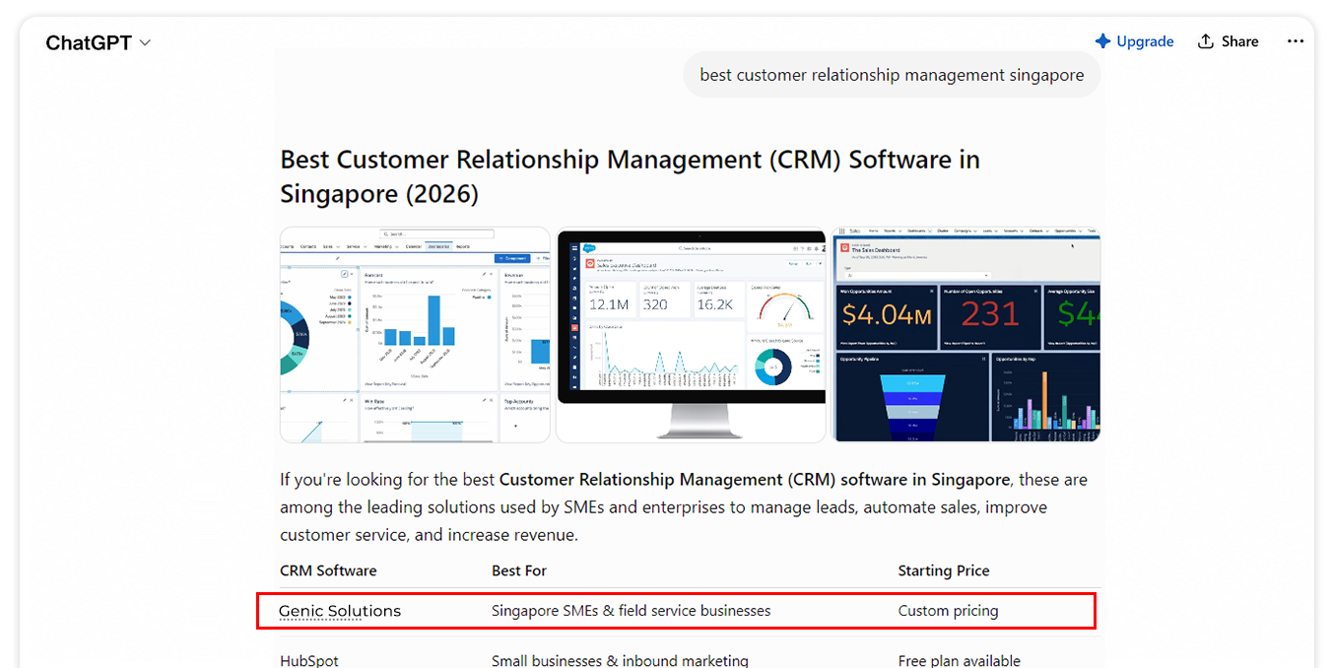Click the "Best For" column header
The image size is (1332, 668).
[519, 570]
